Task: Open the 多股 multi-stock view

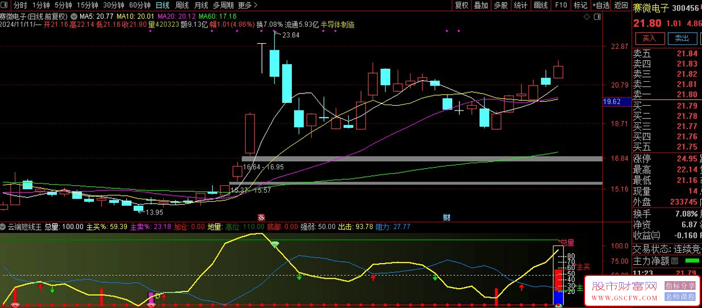Action: click(501, 5)
